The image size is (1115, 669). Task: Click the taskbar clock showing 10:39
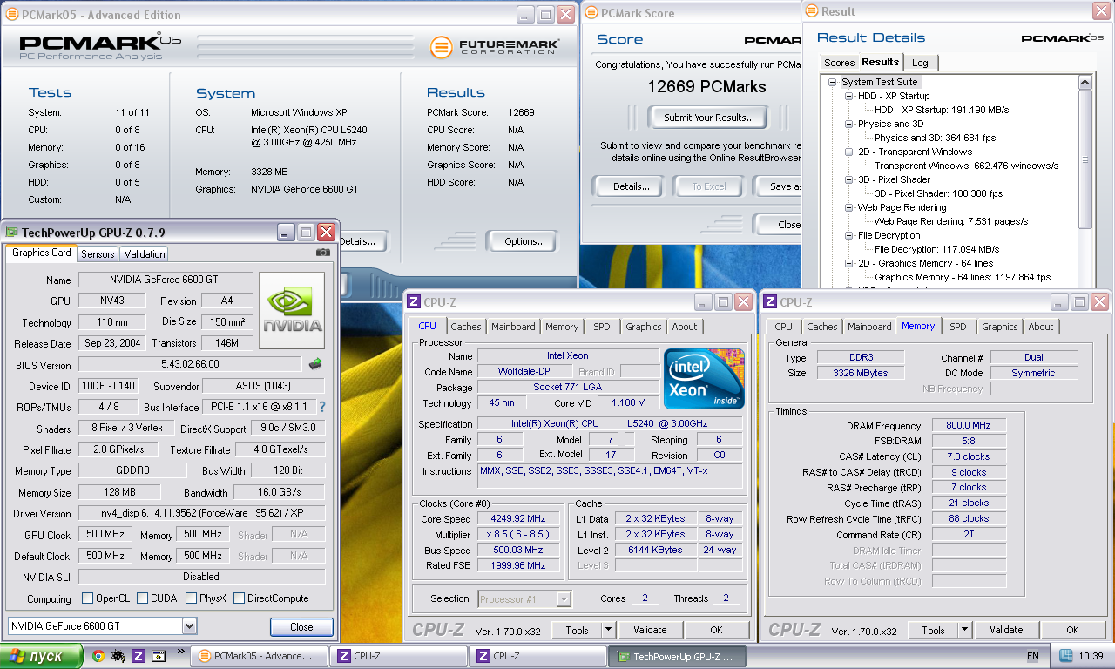(1090, 656)
